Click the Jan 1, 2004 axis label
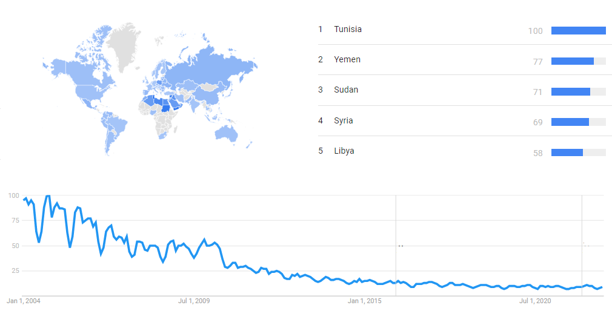 click(x=24, y=301)
